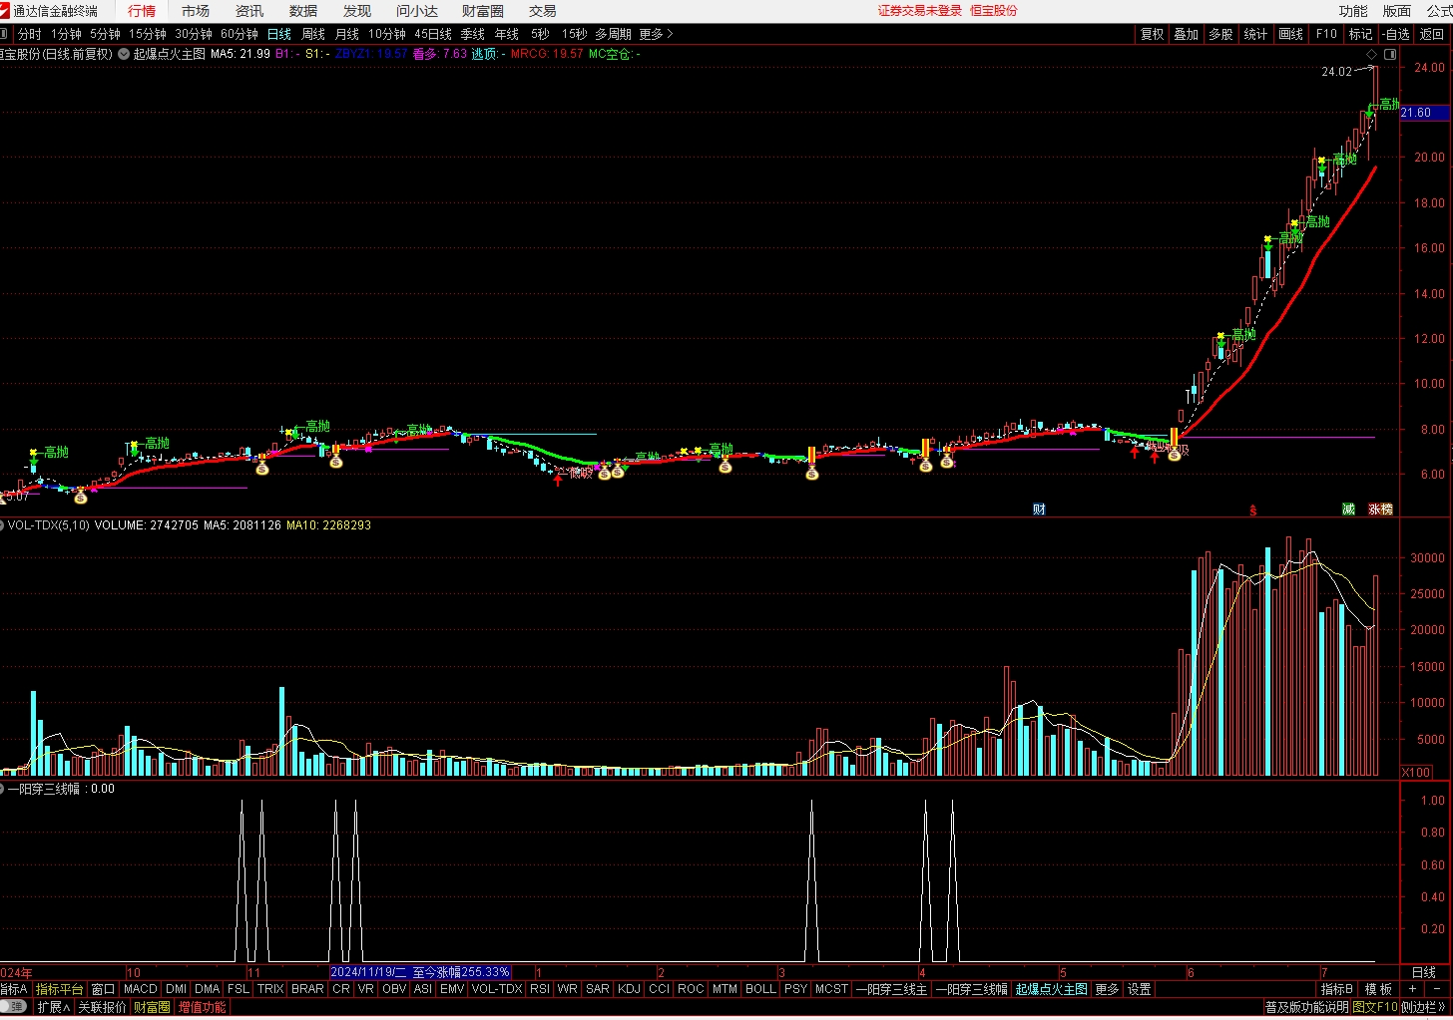Switch to the 周线 period
This screenshot has height=1020, width=1453.
[313, 34]
